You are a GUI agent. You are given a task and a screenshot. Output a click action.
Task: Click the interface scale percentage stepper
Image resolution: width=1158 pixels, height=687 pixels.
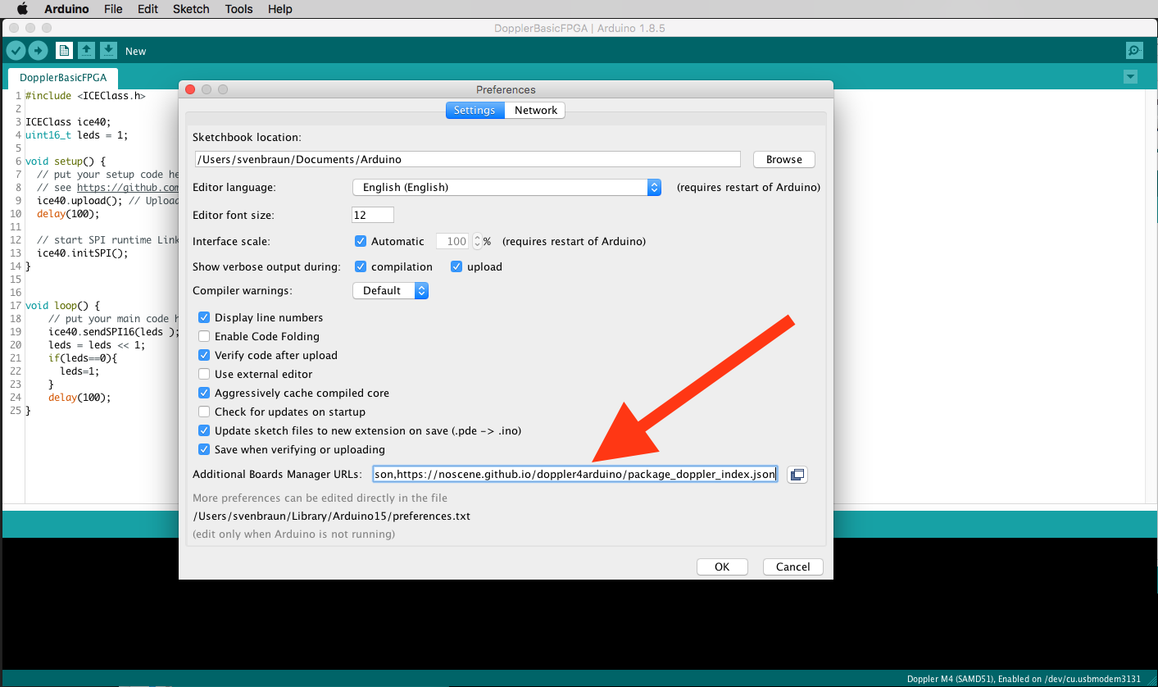pyautogui.click(x=477, y=241)
